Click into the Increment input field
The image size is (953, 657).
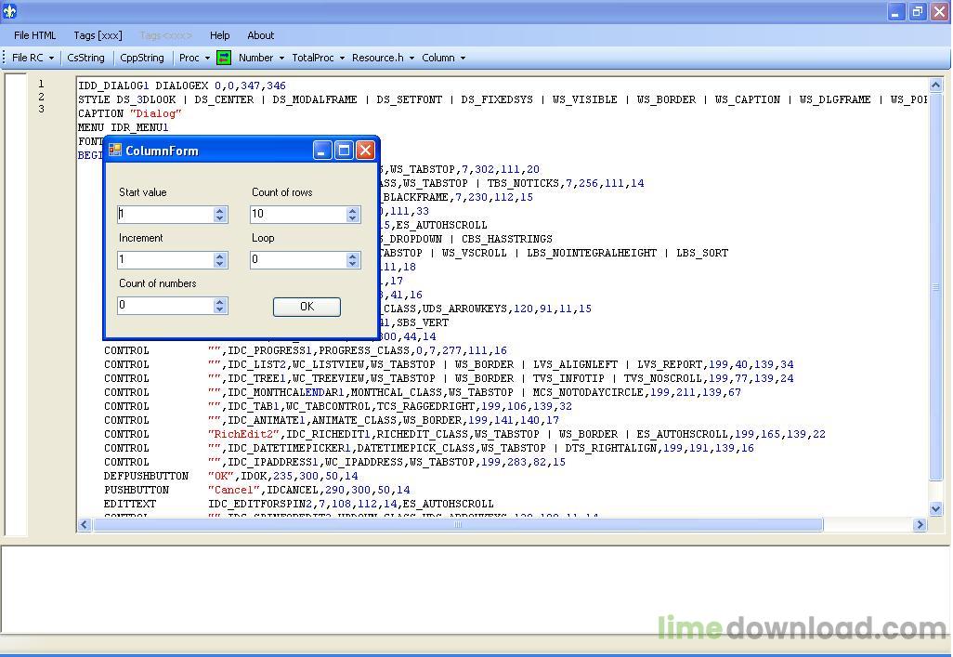[165, 260]
